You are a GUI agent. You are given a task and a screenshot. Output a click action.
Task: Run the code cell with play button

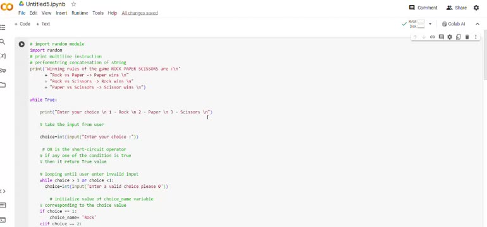pos(22,44)
